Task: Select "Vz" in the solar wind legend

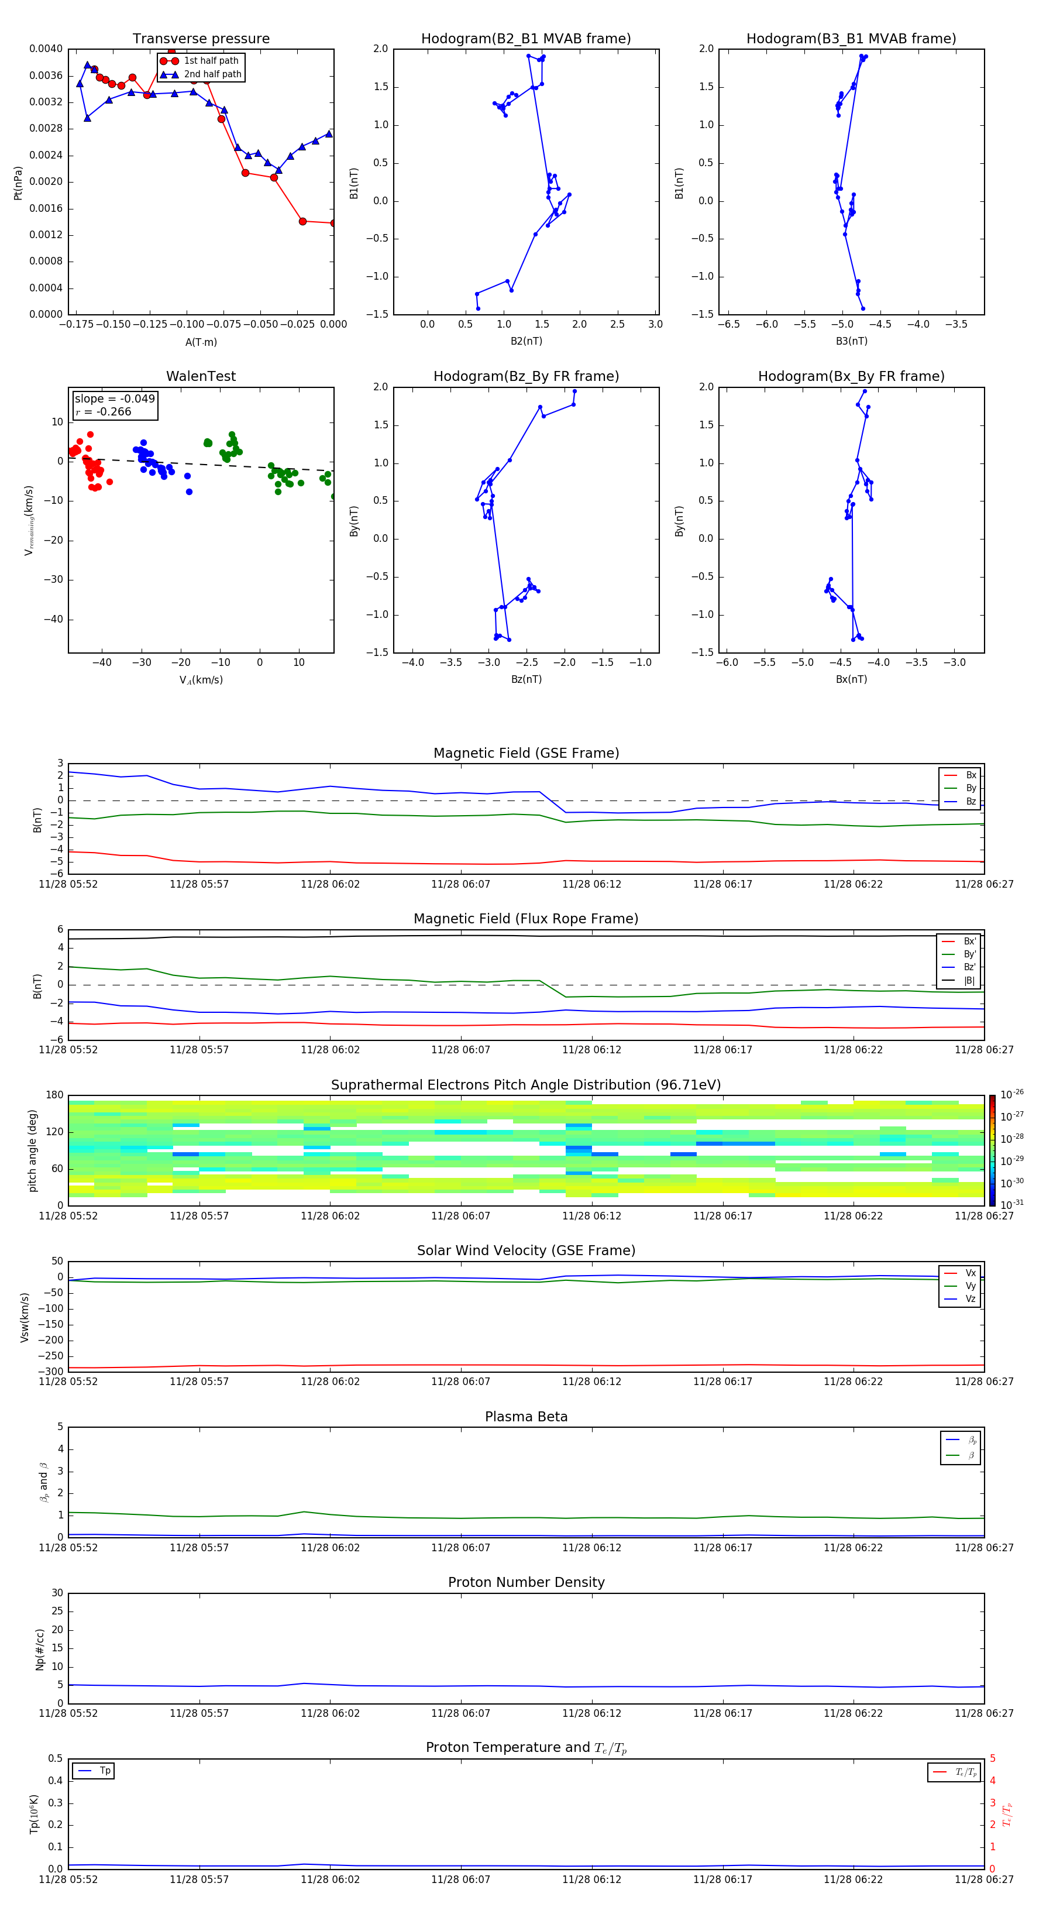Action: (960, 1299)
